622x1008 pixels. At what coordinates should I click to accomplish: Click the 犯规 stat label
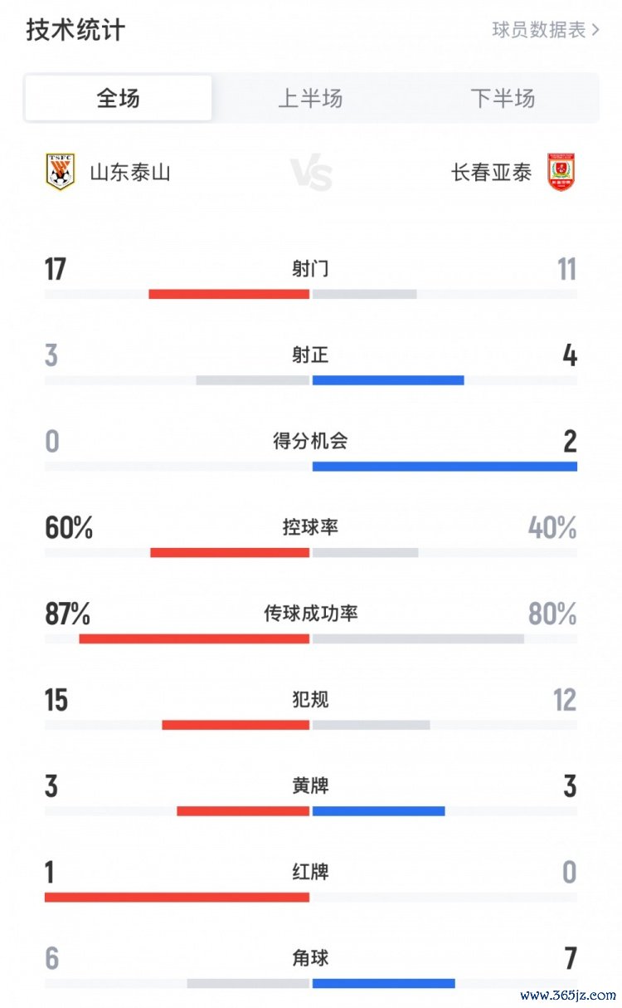(x=310, y=700)
